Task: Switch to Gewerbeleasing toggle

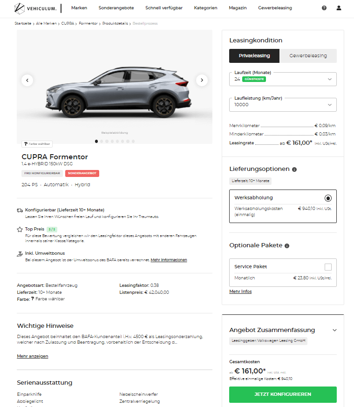Action: (x=308, y=56)
